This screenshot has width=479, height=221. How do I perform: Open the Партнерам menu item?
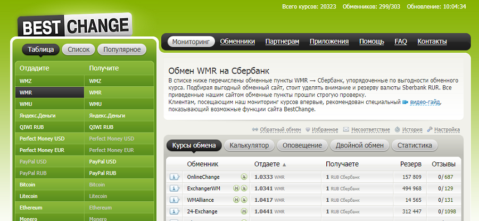(282, 42)
